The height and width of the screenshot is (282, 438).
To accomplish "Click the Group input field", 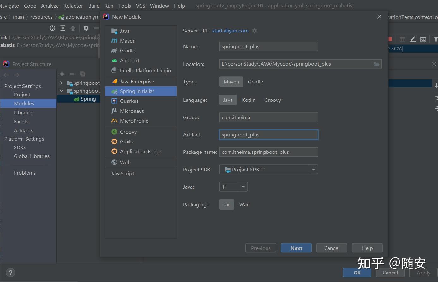I will coord(268,117).
